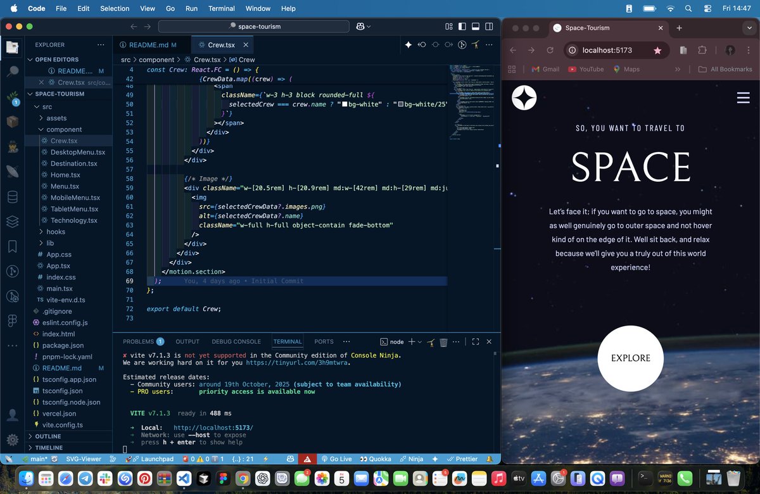Open Spotlight search in macOS menu bar

[688, 8]
